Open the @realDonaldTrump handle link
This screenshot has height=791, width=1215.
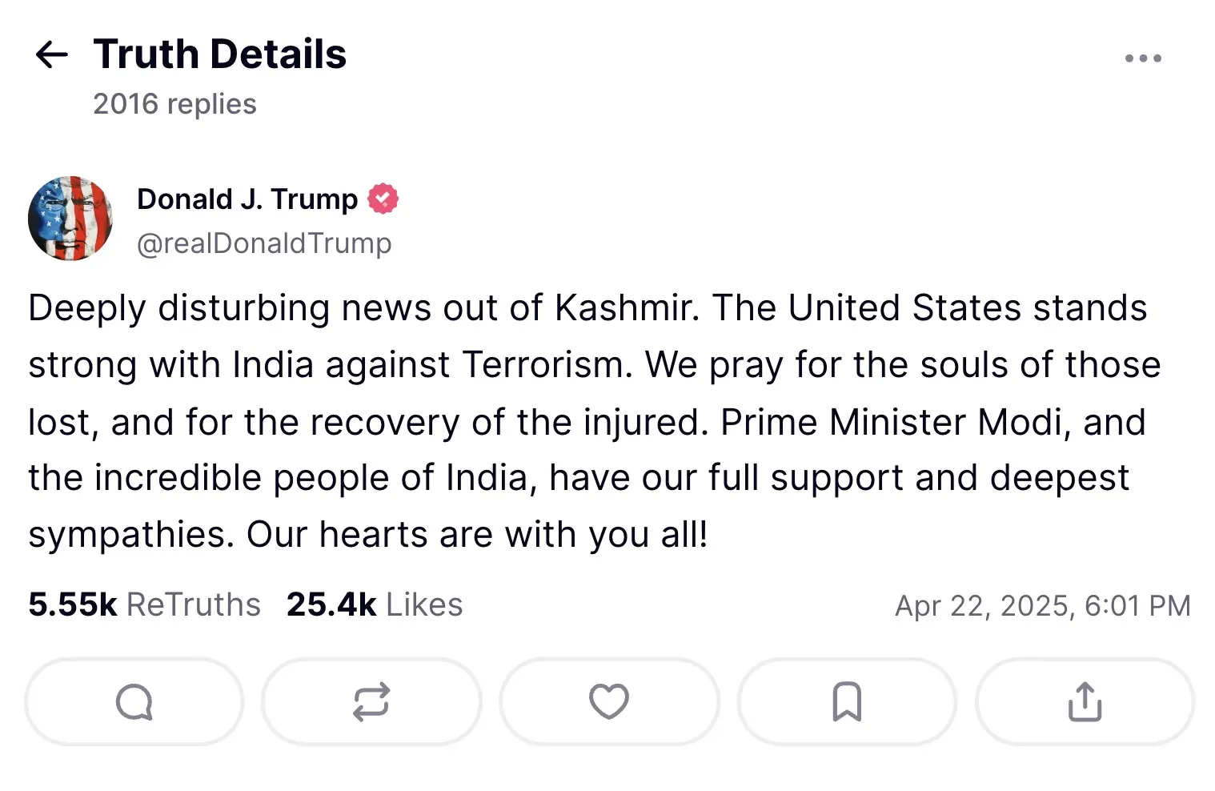264,243
